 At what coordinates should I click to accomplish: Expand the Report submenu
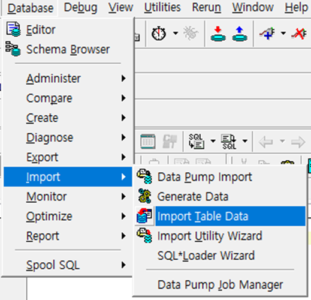click(x=68, y=236)
